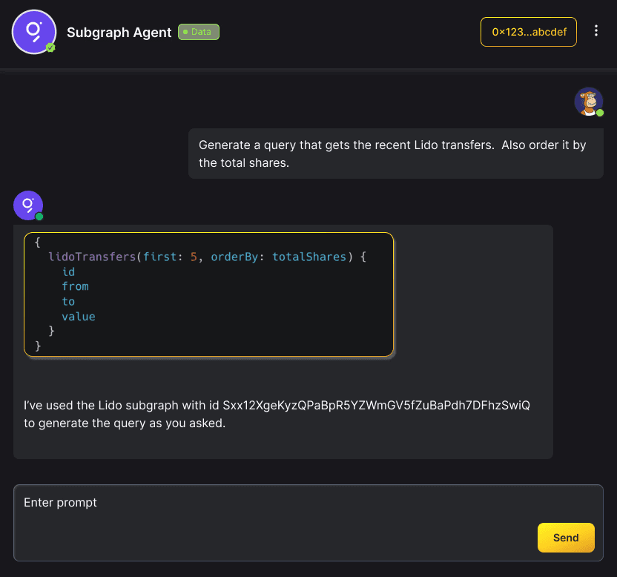Image resolution: width=617 pixels, height=577 pixels.
Task: Click the 0×123...abcdef wallet address button
Action: tap(529, 32)
